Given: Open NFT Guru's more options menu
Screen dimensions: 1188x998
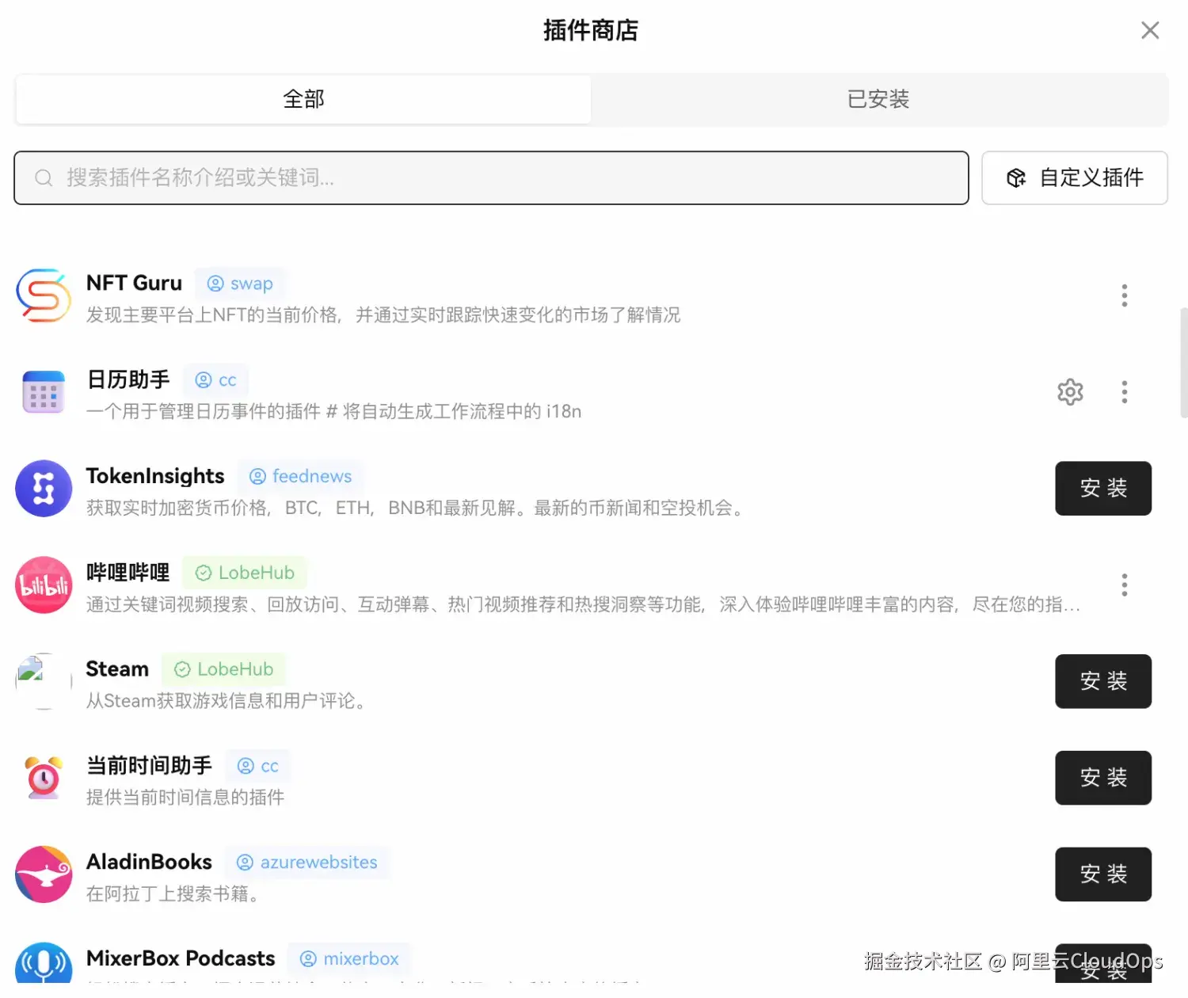Looking at the screenshot, I should pos(1124,295).
